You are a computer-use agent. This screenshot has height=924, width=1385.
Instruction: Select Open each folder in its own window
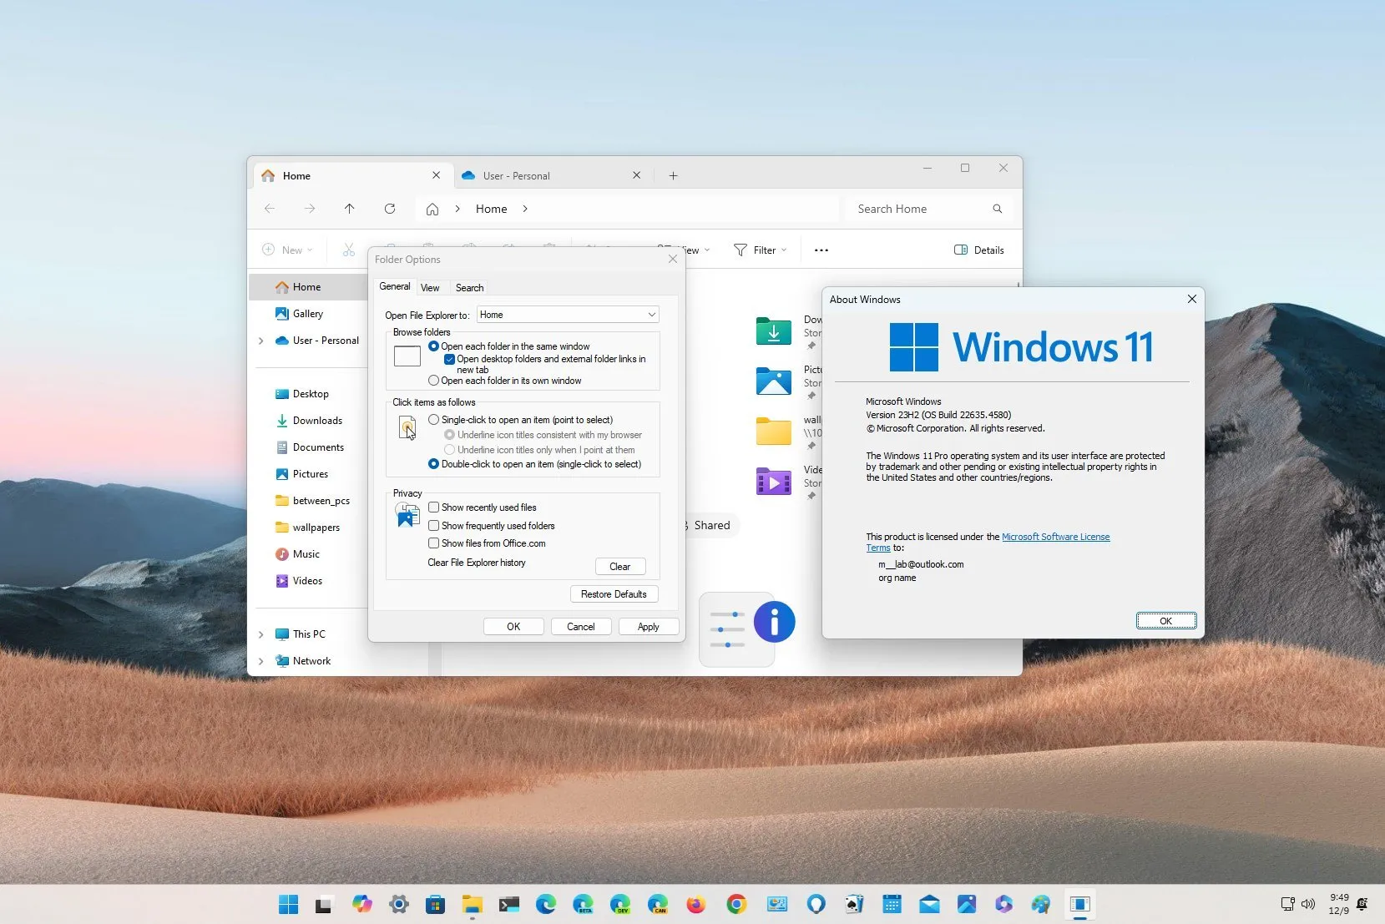click(x=433, y=381)
